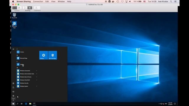Screen dimensions: 189x106
Task: Open the macOS volume menu bar icon
Action: (x=130, y=1)
